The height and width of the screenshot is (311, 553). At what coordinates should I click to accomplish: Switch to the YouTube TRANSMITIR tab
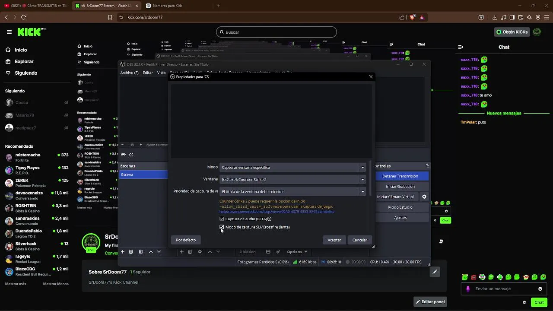pyautogui.click(x=35, y=6)
